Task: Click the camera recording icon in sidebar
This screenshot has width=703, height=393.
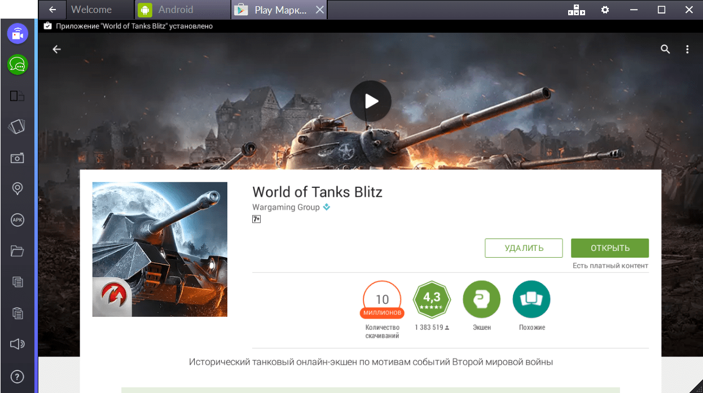Action: (17, 33)
